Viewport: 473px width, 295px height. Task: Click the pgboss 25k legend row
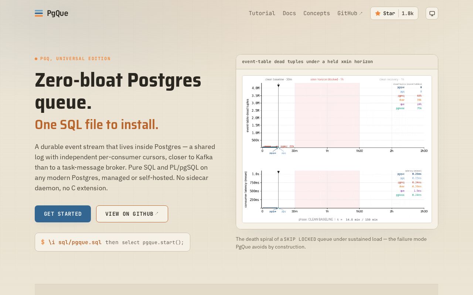409,108
